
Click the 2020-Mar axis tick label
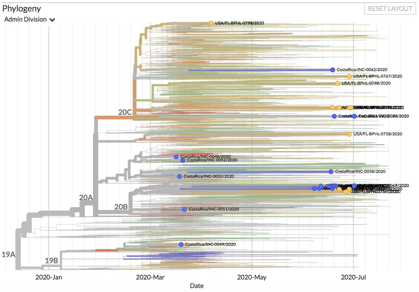point(150,278)
